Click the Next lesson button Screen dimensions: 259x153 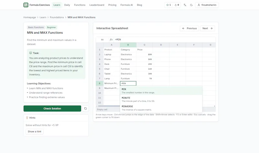pos(208,28)
